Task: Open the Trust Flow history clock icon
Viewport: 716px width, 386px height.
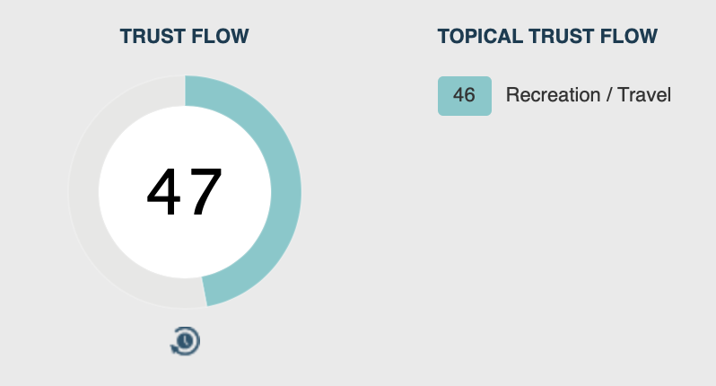Action: pos(185,341)
